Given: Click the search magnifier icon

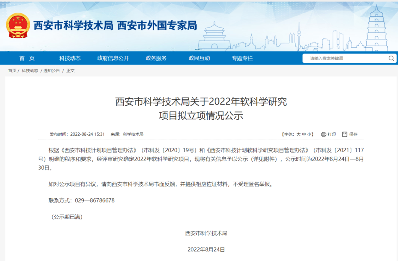Looking at the screenshot, I should [x=391, y=58].
